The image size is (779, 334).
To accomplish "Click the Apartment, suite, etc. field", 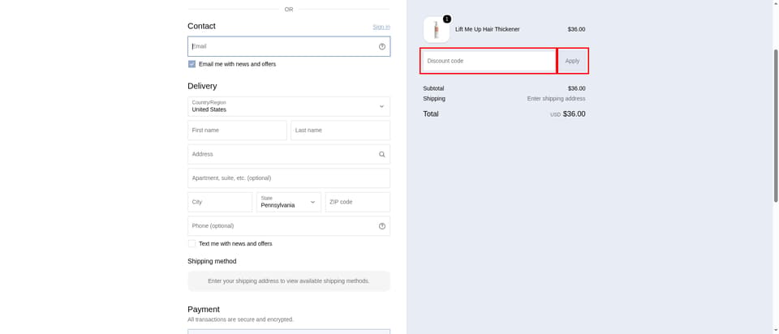I will (289, 178).
